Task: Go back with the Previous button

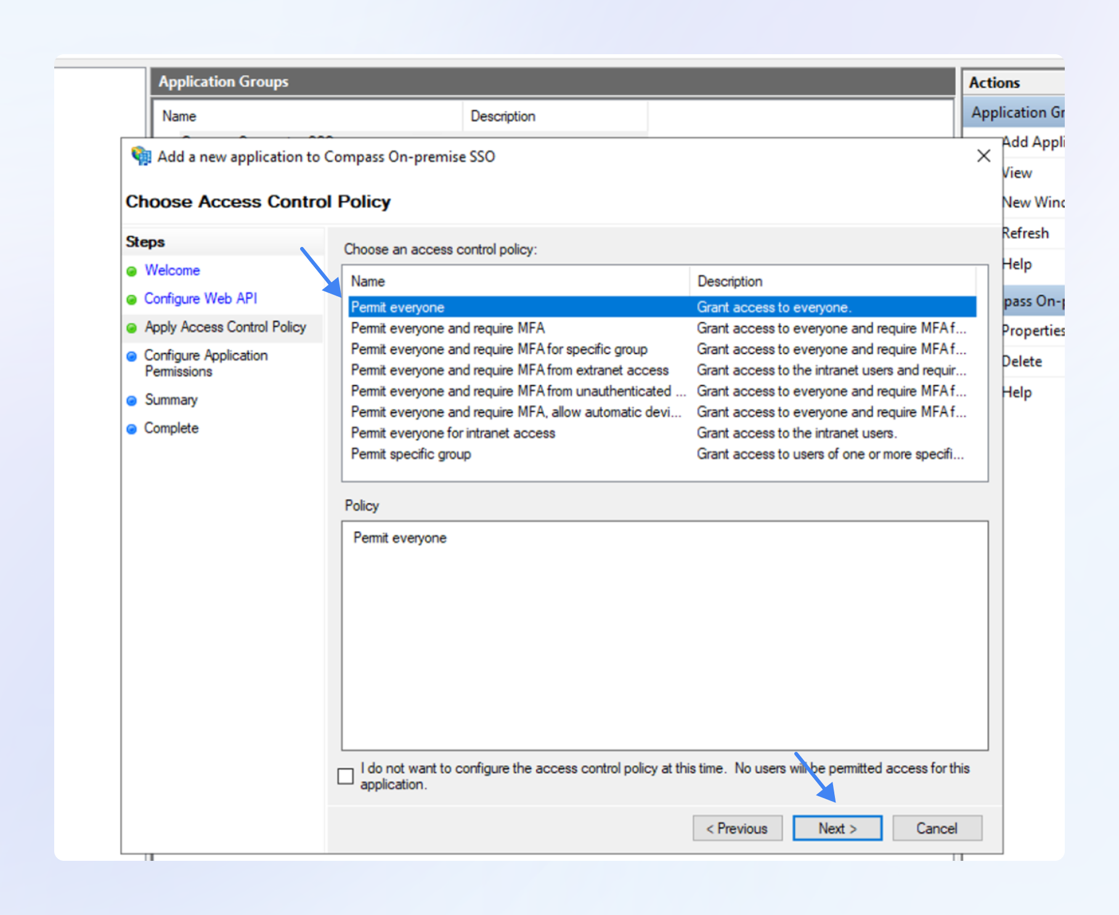Action: click(737, 828)
